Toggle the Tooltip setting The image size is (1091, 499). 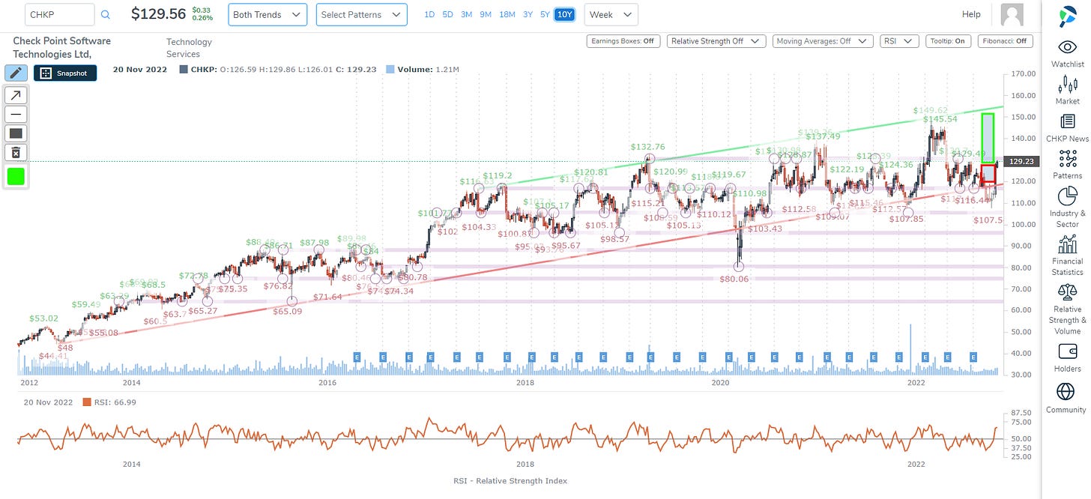tap(949, 41)
